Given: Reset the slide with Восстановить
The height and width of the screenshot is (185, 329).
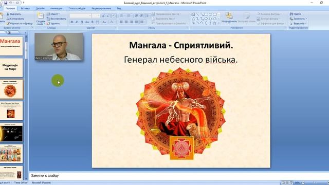Looking at the screenshot, I should 57,18.
